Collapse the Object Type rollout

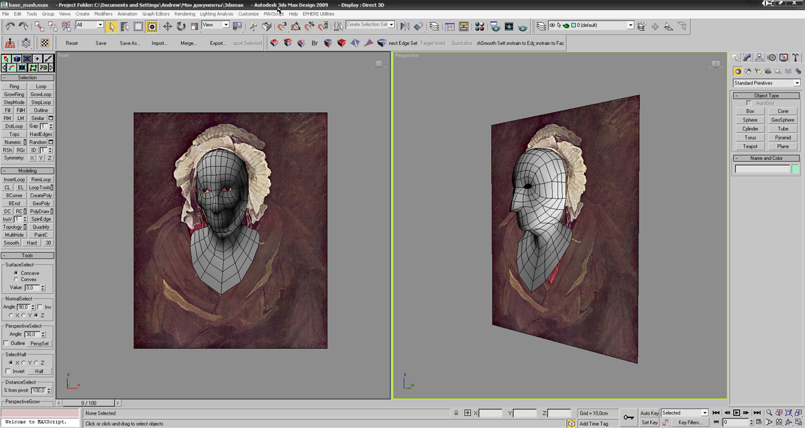click(767, 96)
